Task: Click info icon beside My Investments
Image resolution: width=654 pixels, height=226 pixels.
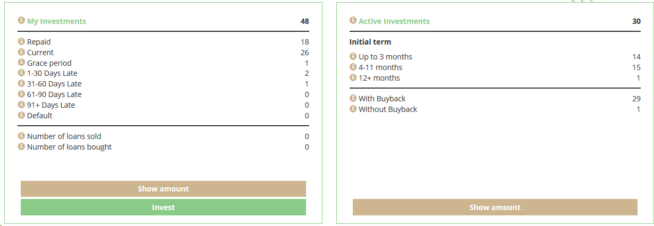Action: [x=22, y=21]
